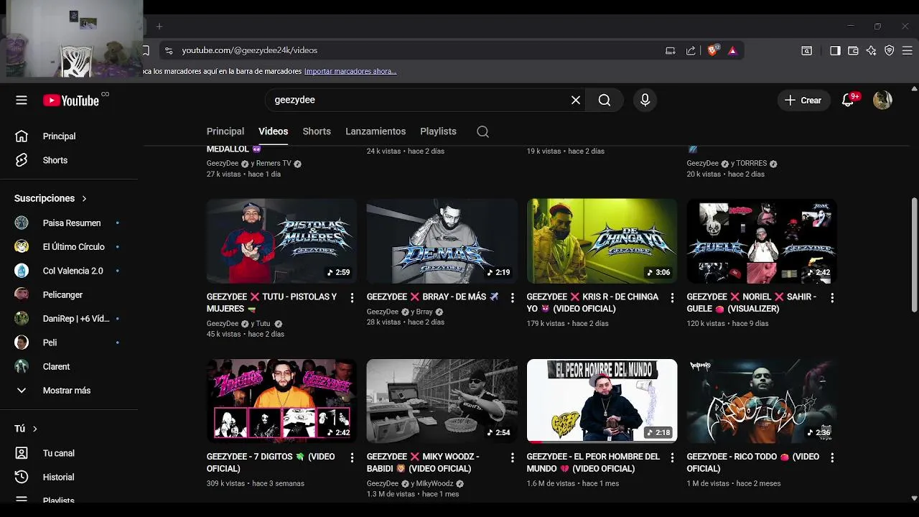Open EL PEOR HOMBRE DEL MUNDO thumbnail
Image resolution: width=919 pixels, height=517 pixels.
tap(602, 401)
